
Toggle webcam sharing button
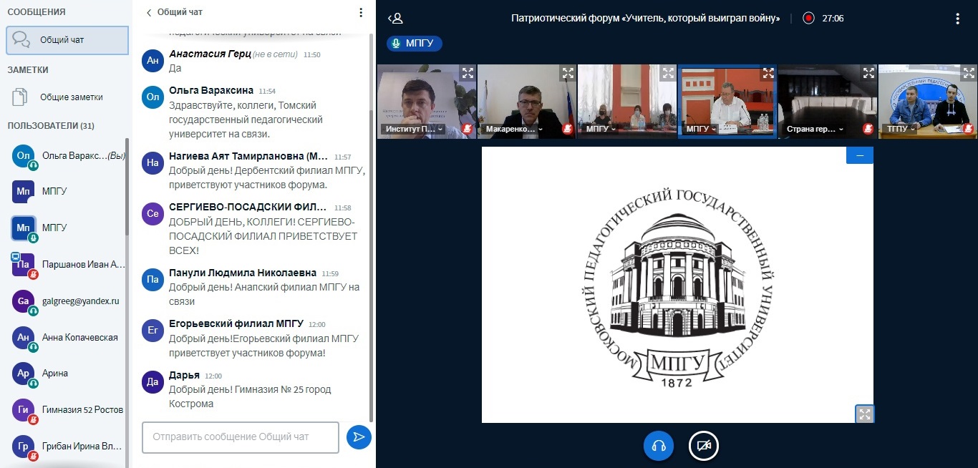coord(703,446)
